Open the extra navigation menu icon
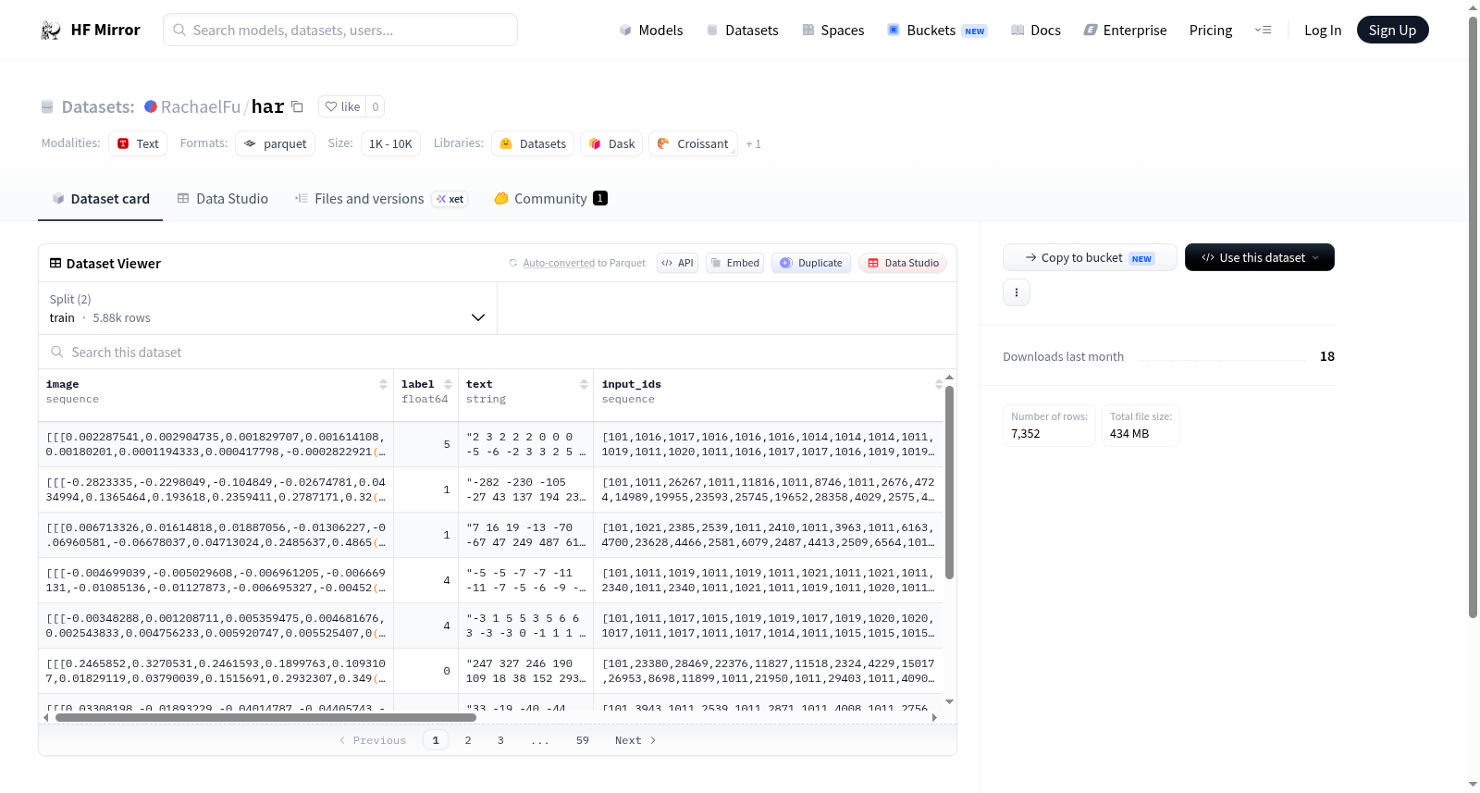This screenshot has height=793, width=1480. point(1263,31)
